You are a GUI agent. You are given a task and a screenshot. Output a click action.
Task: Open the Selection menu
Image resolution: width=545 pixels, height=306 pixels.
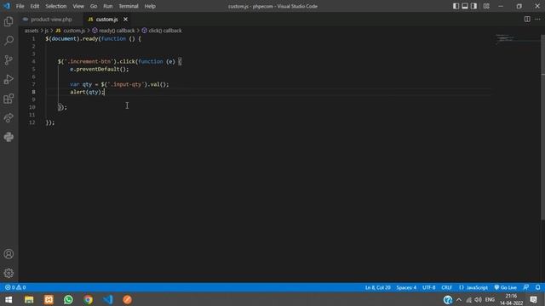56,6
